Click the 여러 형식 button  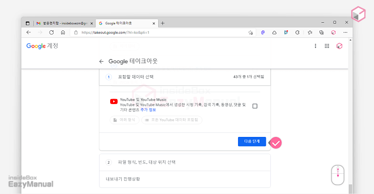[x=124, y=120]
